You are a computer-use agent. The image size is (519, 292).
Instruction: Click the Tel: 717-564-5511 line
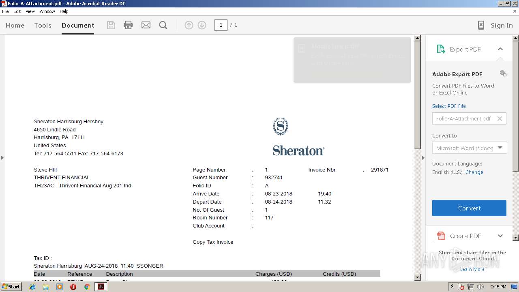tap(78, 153)
